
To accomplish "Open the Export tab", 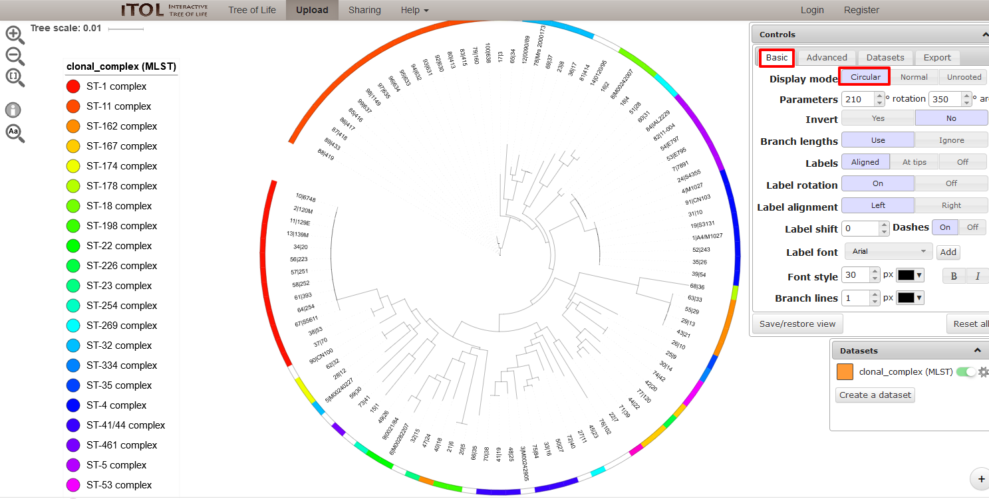I will [937, 58].
